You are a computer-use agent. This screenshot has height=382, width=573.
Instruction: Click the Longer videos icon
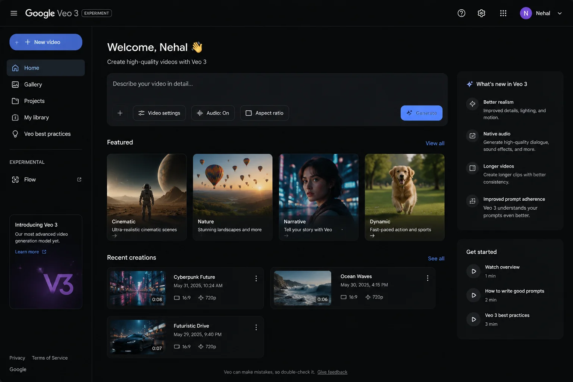(472, 168)
